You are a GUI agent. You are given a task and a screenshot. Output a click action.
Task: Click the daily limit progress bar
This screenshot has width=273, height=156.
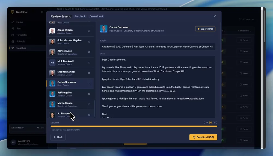click(x=134, y=126)
